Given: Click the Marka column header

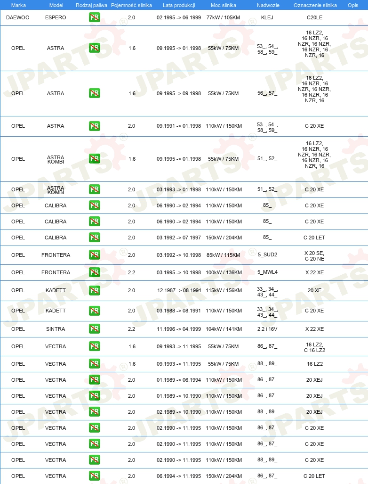Looking at the screenshot, I should click(18, 5).
